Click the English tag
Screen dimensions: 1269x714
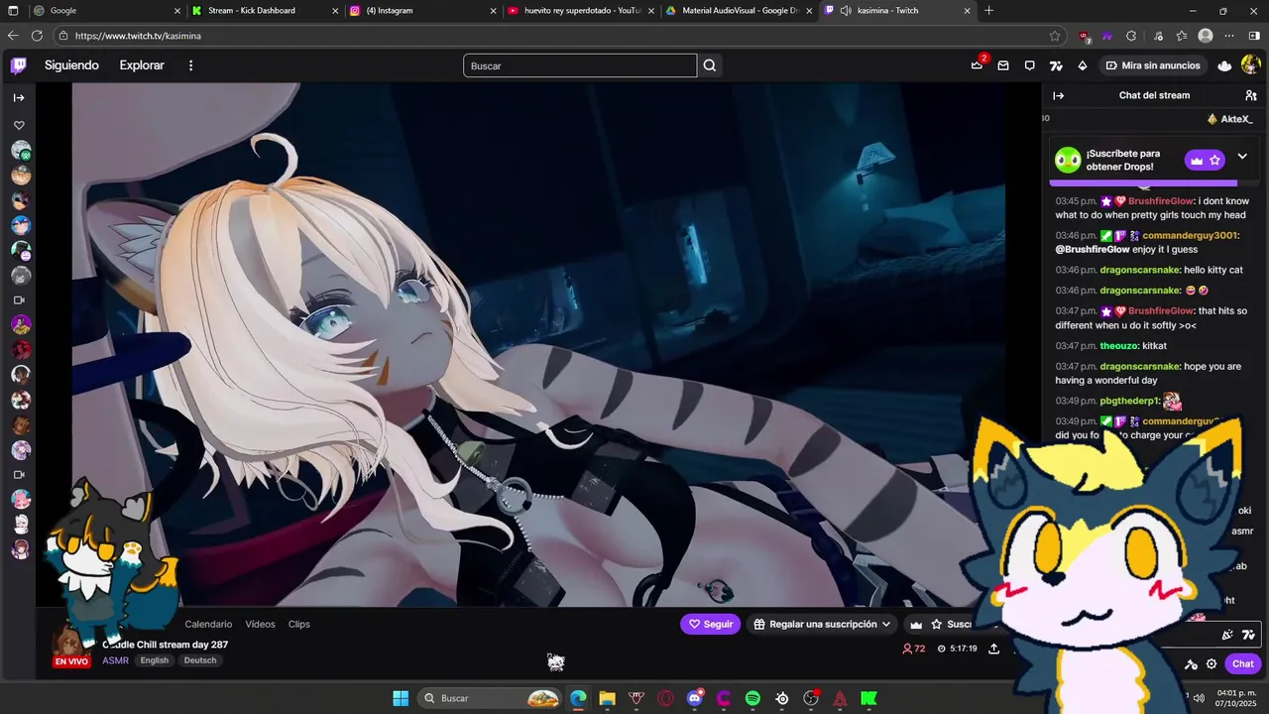(x=154, y=660)
